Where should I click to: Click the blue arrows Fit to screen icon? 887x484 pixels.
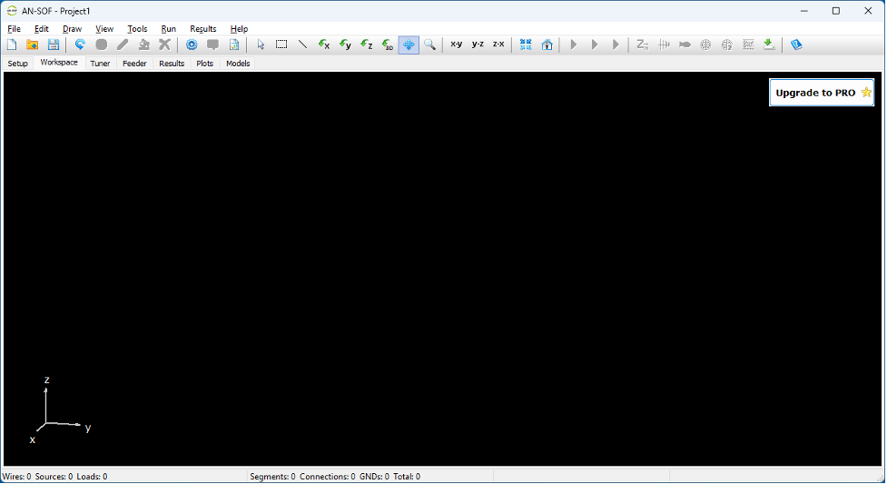(x=526, y=44)
